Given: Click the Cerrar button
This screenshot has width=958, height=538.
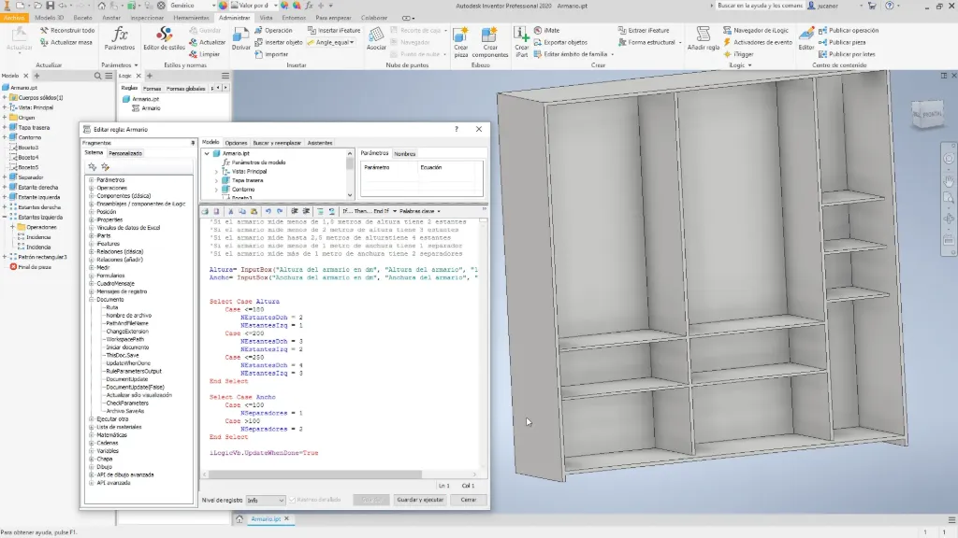Looking at the screenshot, I should (x=468, y=500).
